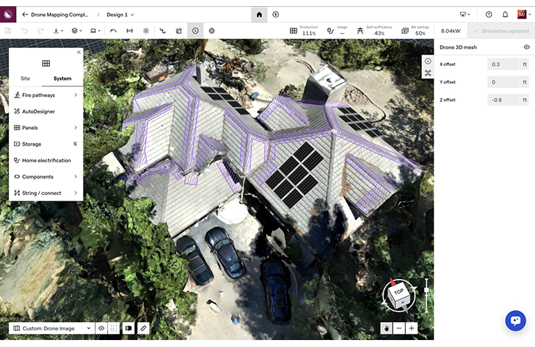Click the Self-sufficiency 43% stat
Screen dimensions: 535x347
374,31
